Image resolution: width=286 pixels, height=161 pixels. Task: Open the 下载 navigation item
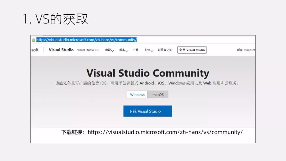(135, 50)
